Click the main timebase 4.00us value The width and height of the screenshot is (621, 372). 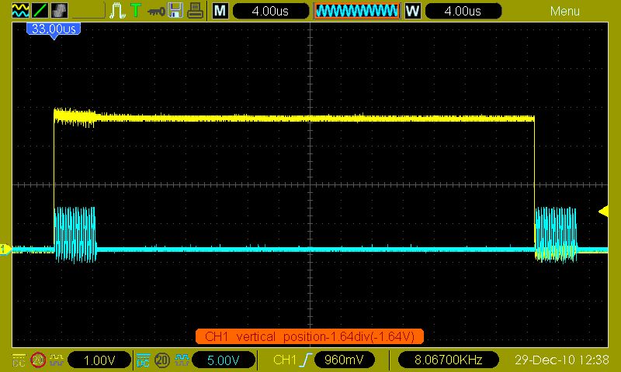(x=270, y=11)
